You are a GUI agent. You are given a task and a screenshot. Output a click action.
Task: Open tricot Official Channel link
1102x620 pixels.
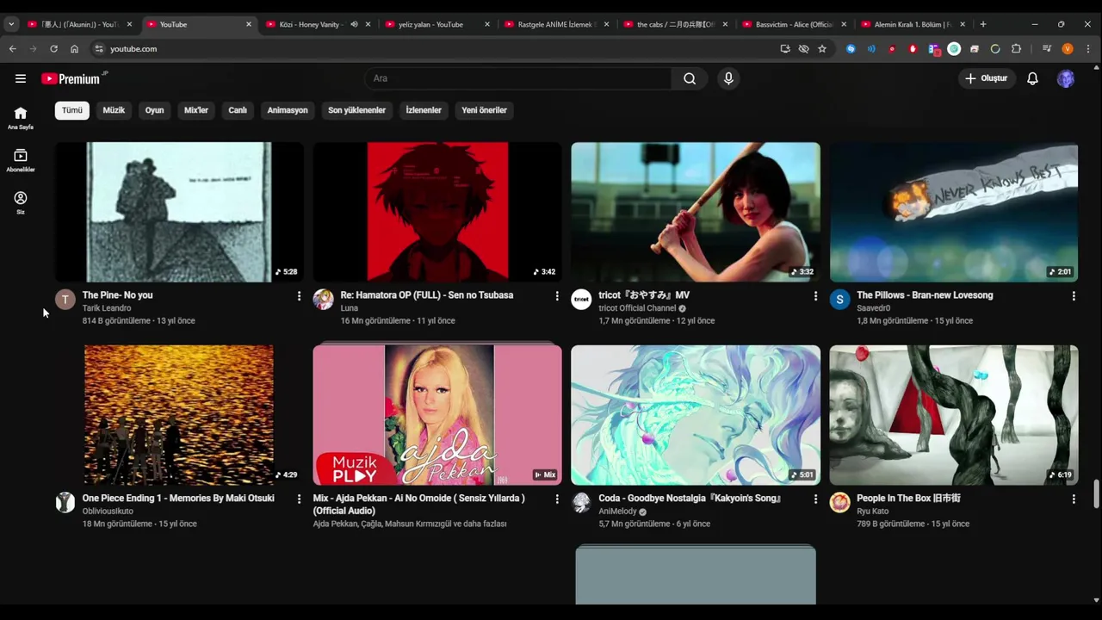click(x=638, y=308)
